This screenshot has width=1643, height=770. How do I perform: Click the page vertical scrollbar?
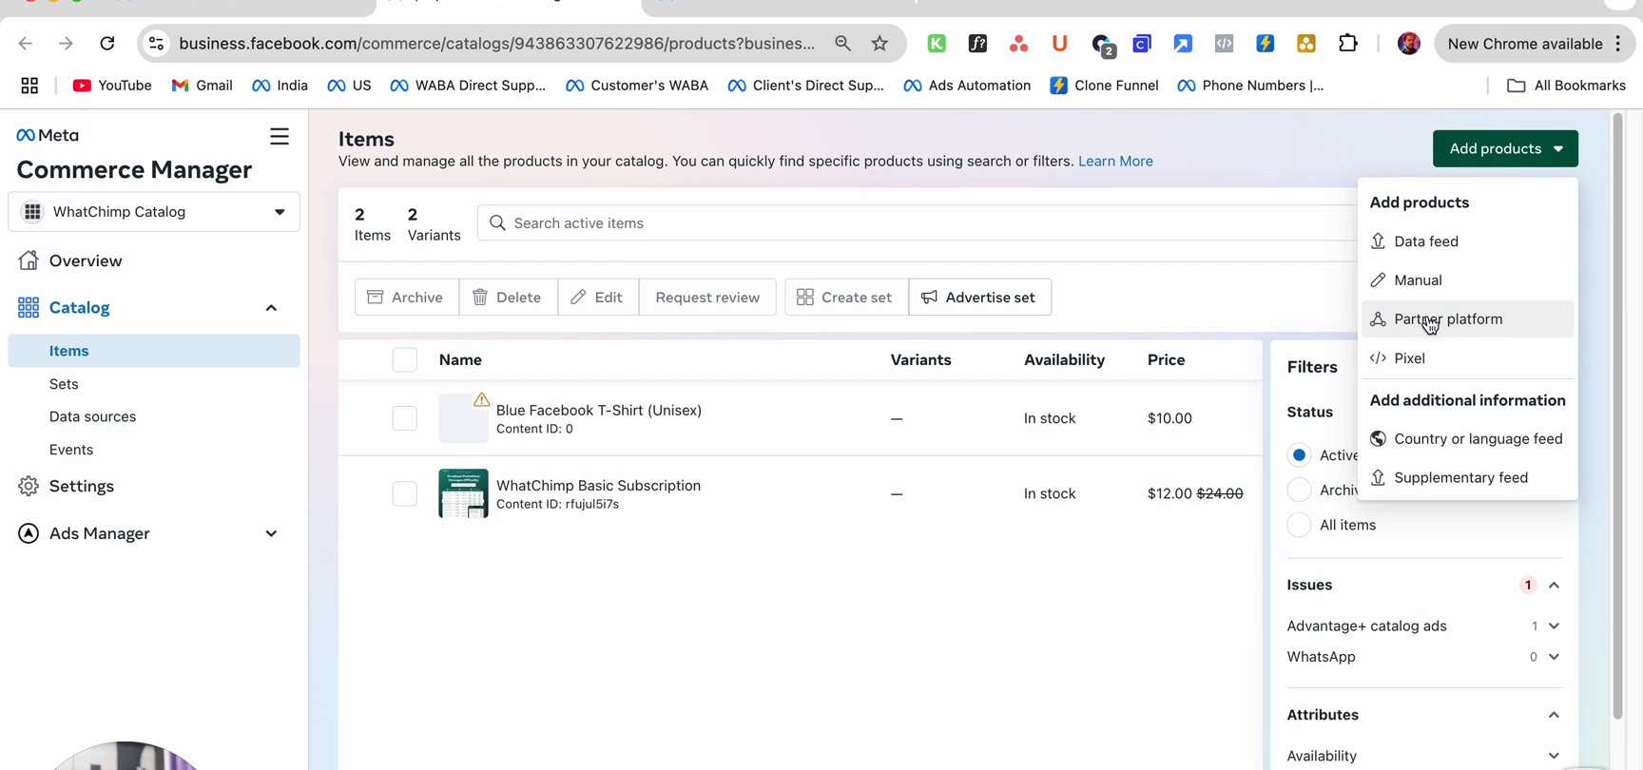click(1617, 416)
